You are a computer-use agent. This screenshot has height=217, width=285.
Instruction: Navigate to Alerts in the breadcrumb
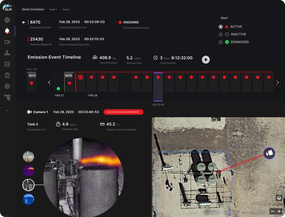point(66,9)
